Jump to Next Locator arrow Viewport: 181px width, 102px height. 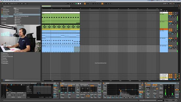pos(162,11)
